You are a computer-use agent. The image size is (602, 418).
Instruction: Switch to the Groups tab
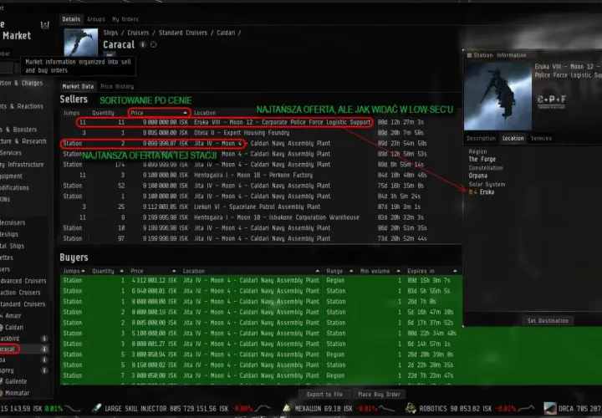(96, 19)
